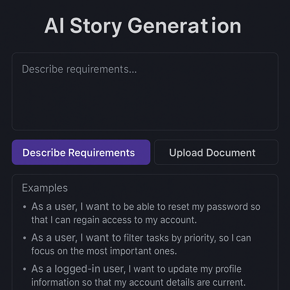Click the Examples container panel
The image size is (290, 290).
(x=145, y=232)
